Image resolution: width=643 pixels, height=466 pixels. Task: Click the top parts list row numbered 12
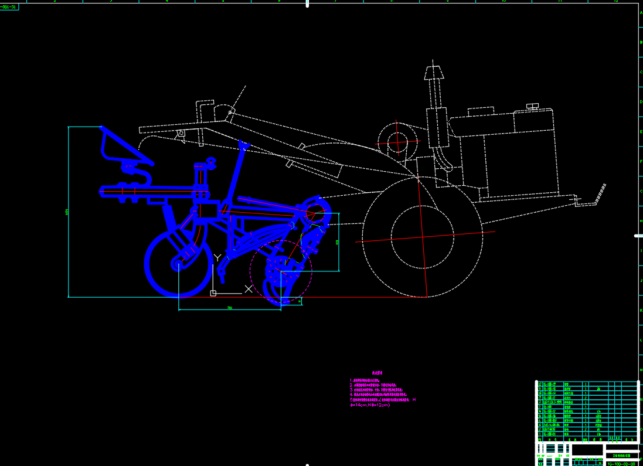[587, 385]
